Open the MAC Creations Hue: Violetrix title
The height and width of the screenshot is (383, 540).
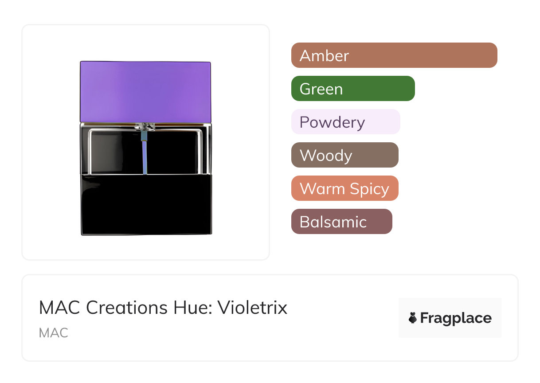(x=163, y=308)
